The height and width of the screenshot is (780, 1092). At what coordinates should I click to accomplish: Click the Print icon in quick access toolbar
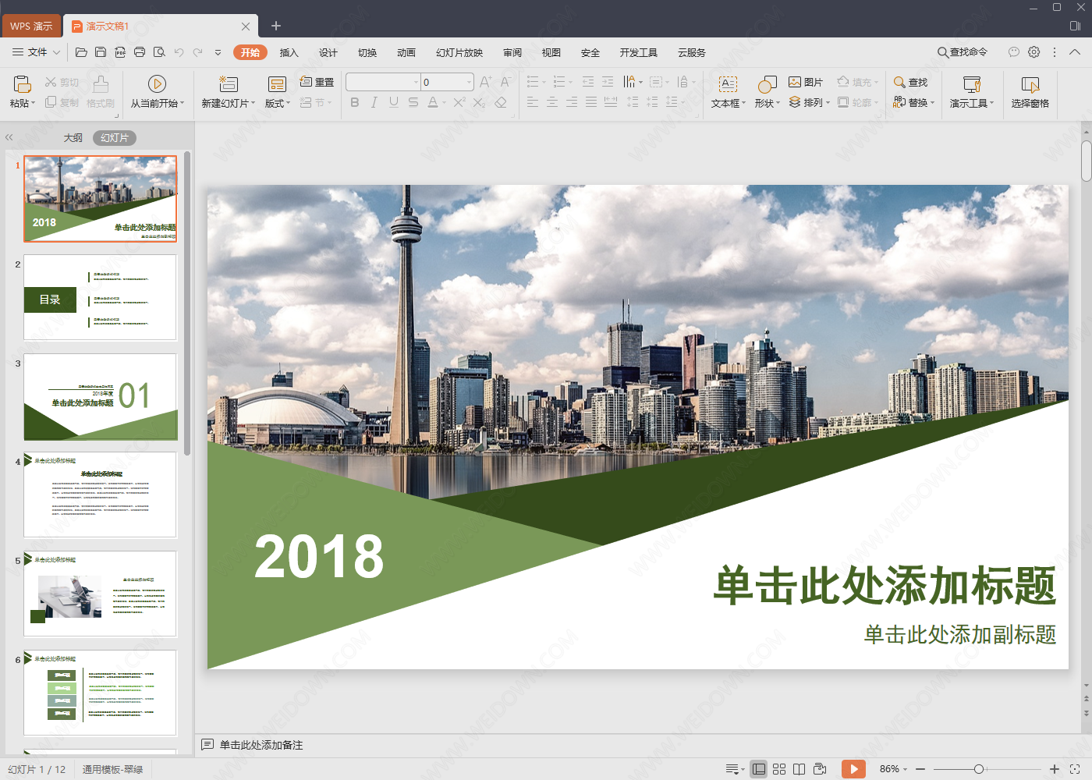tap(140, 52)
